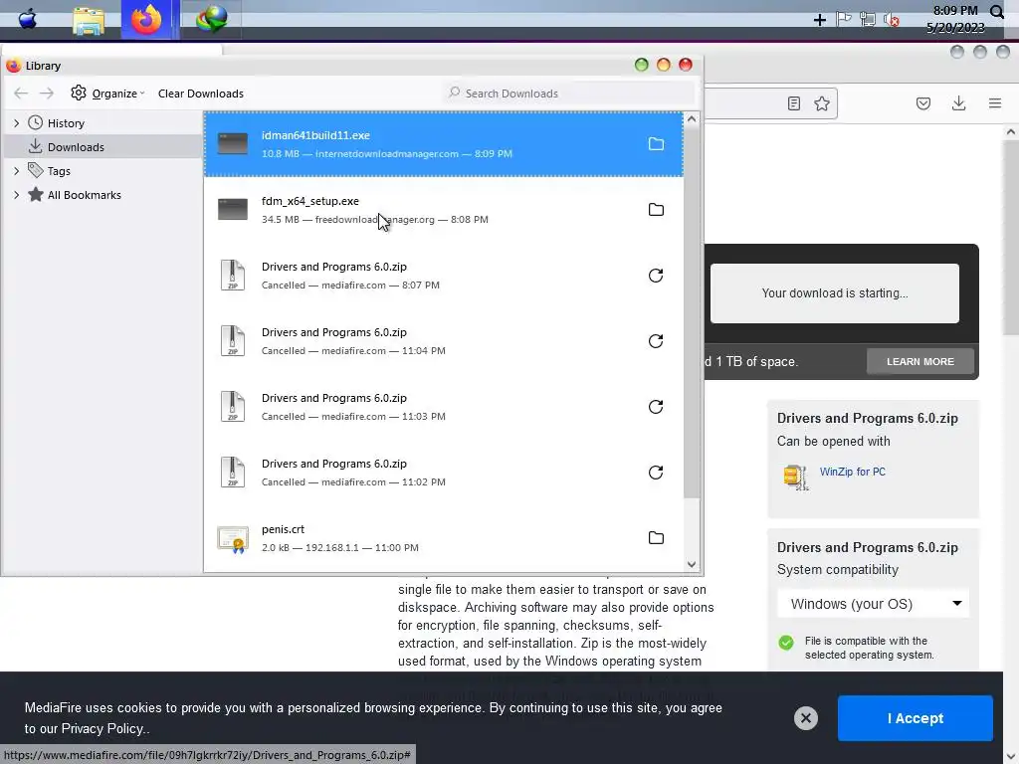
Task: Switch to Firefox in taskbar
Action: (x=146, y=20)
